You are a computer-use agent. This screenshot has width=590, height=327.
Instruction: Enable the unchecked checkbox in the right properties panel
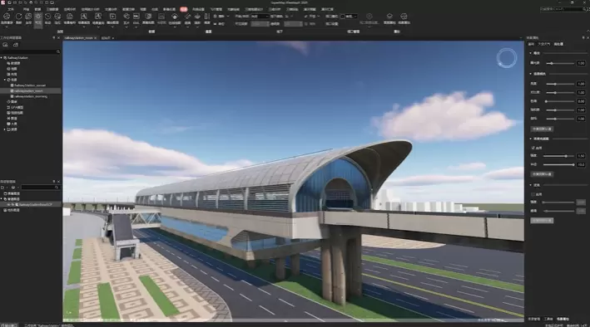coord(533,194)
